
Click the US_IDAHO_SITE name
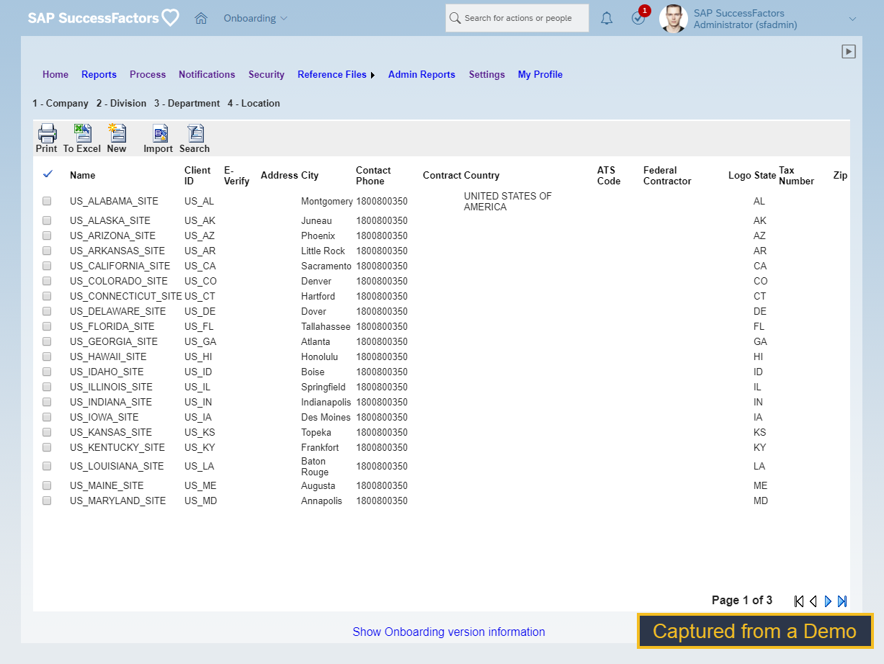pyautogui.click(x=107, y=372)
